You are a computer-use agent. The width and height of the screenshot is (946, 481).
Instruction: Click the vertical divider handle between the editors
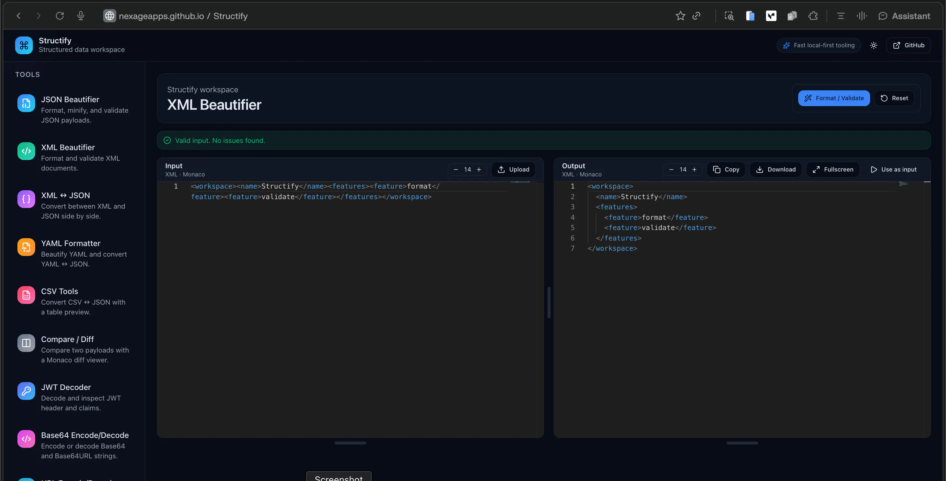click(x=549, y=302)
